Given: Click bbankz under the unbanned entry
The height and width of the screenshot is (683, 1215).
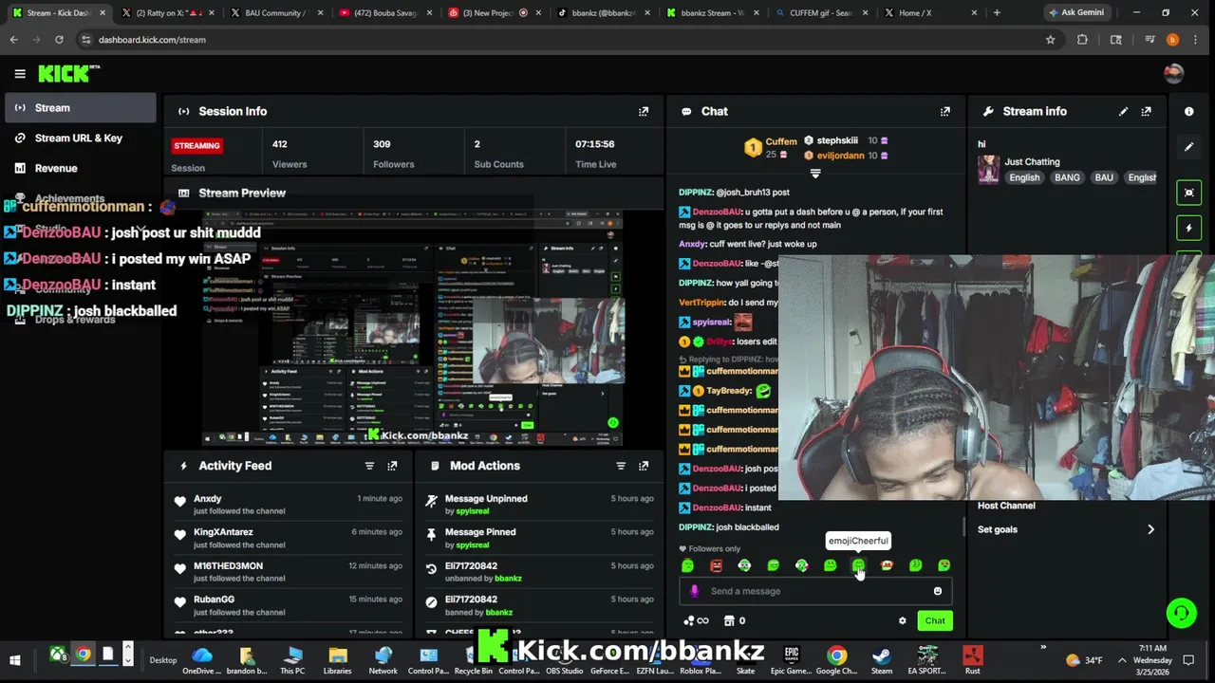Looking at the screenshot, I should (508, 579).
